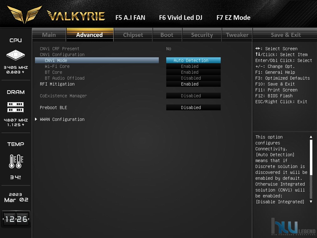Screen dimensions: 317x238
Task: Open the CNVi Mode Auto Detection dropdown
Action: [x=193, y=60]
